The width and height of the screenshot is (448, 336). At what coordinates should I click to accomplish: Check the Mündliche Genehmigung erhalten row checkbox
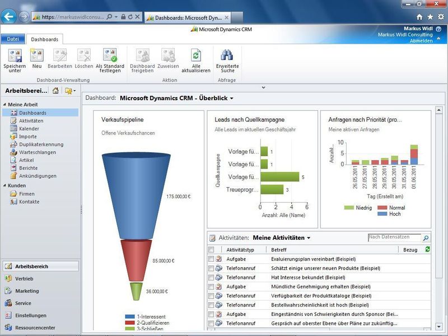[211, 286]
